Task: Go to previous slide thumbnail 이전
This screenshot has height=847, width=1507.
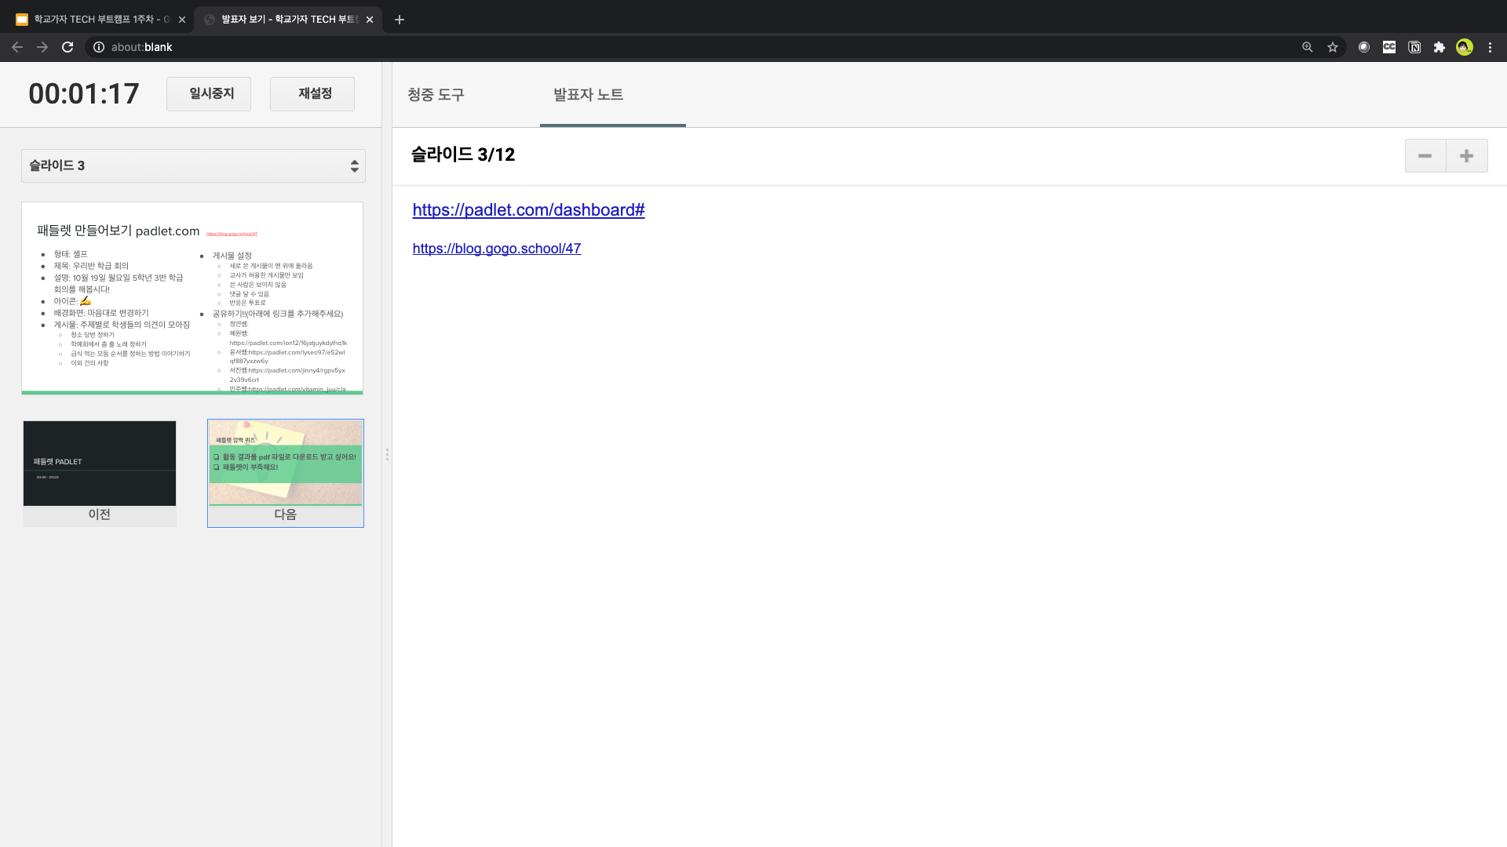Action: (x=100, y=473)
